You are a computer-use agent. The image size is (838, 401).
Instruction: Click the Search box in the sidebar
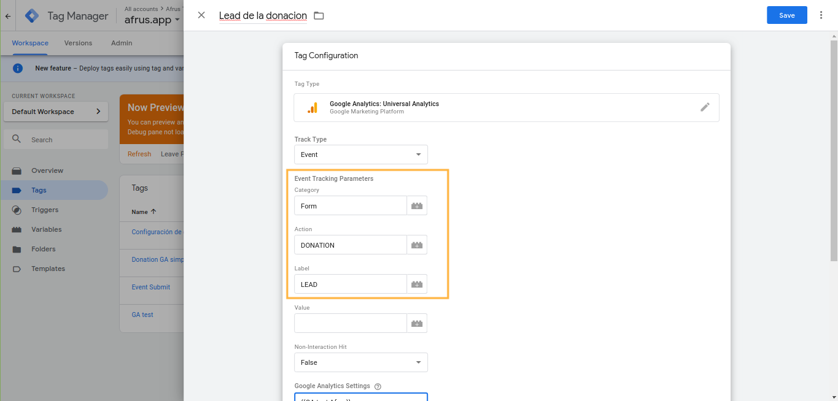(56, 140)
